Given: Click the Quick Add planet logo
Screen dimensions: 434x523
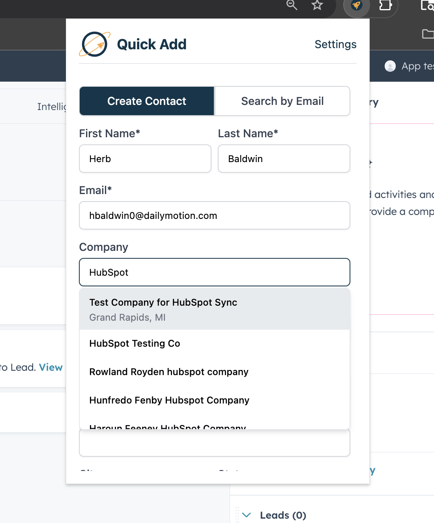Looking at the screenshot, I should point(95,44).
